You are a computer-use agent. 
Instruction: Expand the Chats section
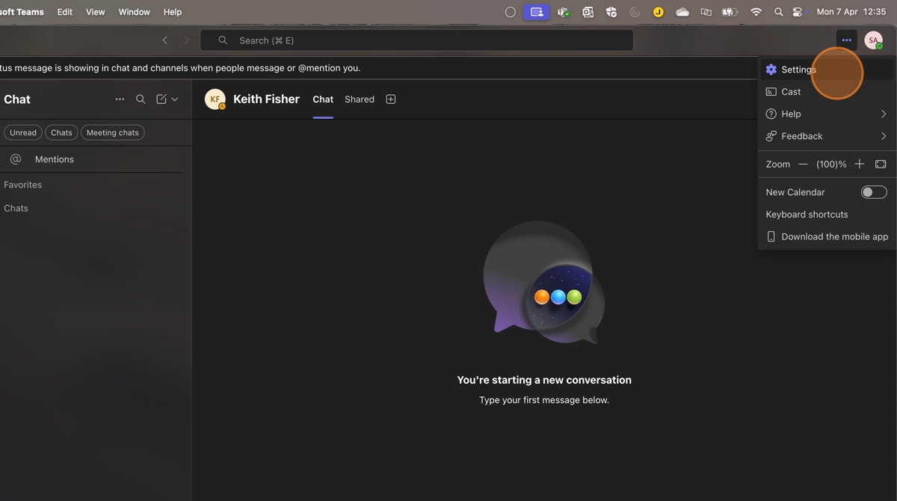click(x=16, y=209)
